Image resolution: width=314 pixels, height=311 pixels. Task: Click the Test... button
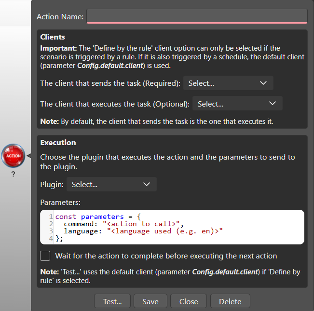[112, 301]
